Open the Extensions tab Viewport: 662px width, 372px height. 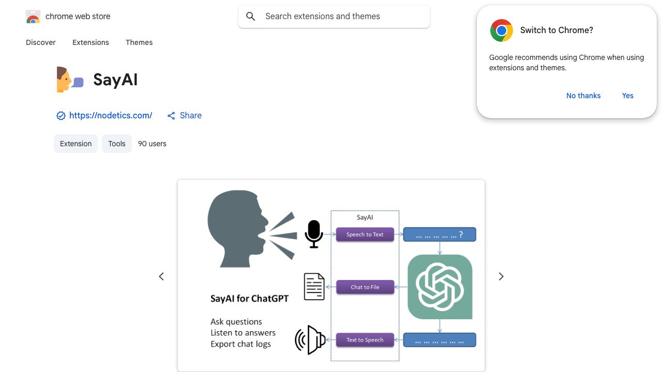91,42
